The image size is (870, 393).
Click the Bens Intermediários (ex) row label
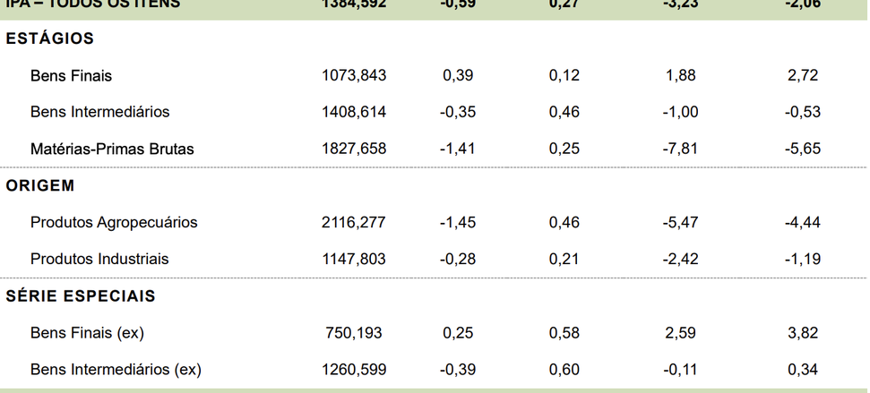116,369
